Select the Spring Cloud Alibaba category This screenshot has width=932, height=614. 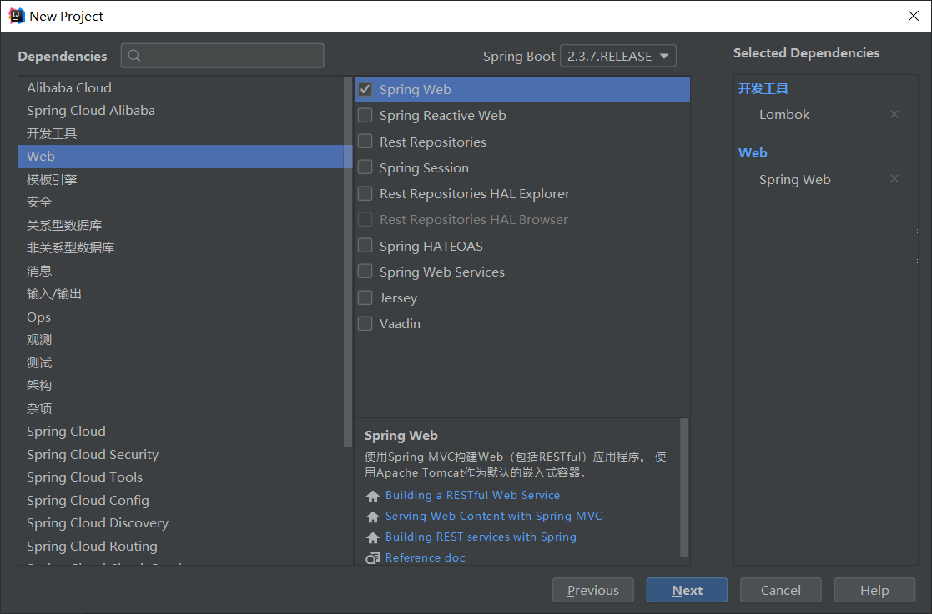[91, 111]
